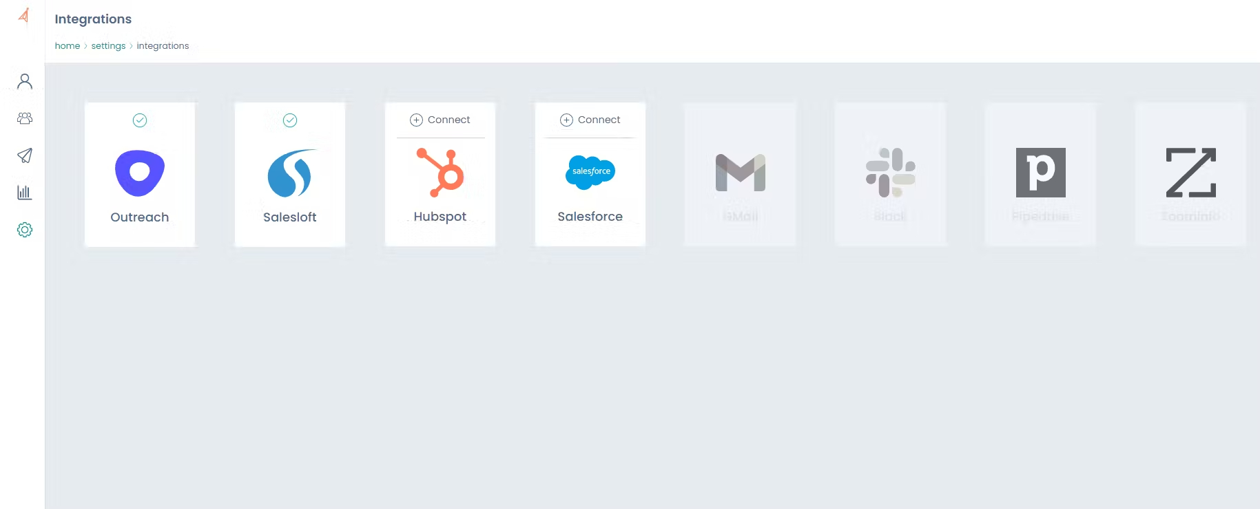Connect the Salesforce integration

[x=590, y=120]
